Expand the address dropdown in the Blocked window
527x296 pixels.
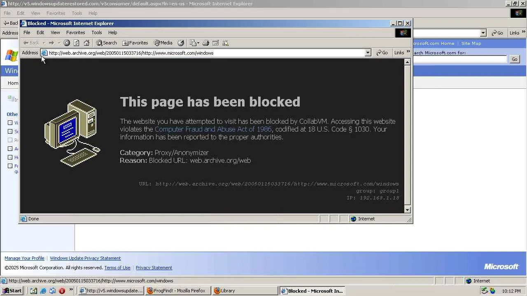[368, 53]
